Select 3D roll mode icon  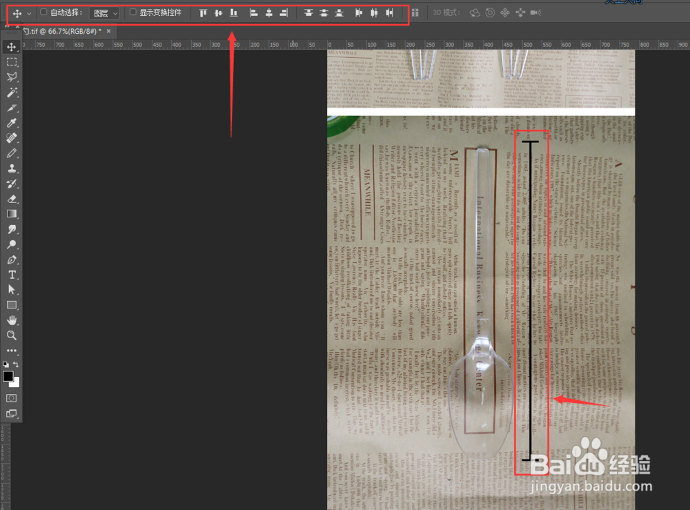(x=490, y=12)
